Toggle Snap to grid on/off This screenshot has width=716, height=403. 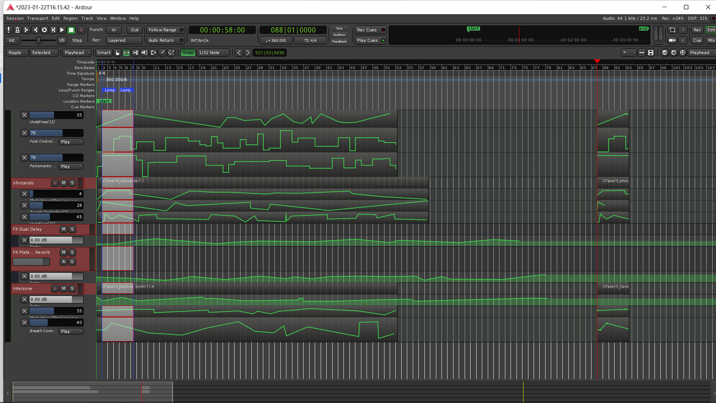188,53
